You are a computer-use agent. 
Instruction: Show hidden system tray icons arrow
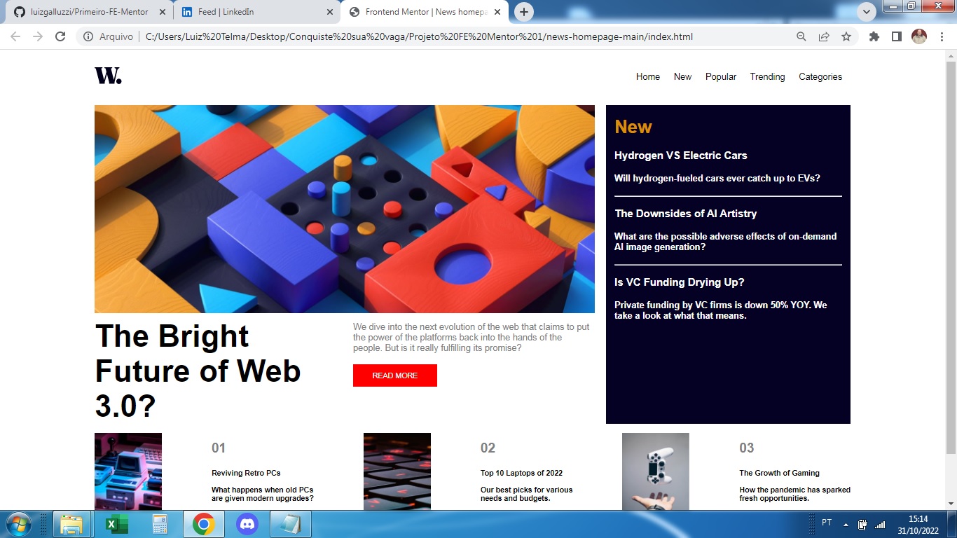846,525
